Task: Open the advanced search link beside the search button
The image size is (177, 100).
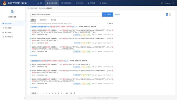Action: [117, 15]
